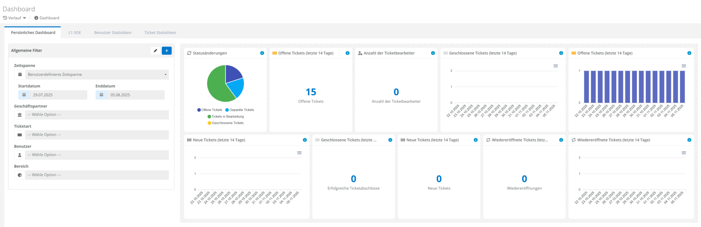Click the calendar icon next to Enddatum
This screenshot has width=701, height=227.
point(101,95)
